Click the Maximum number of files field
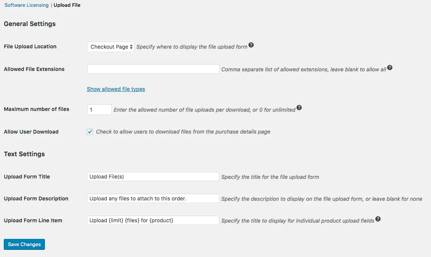Image resolution: width=431 pixels, height=257 pixels. [99, 109]
